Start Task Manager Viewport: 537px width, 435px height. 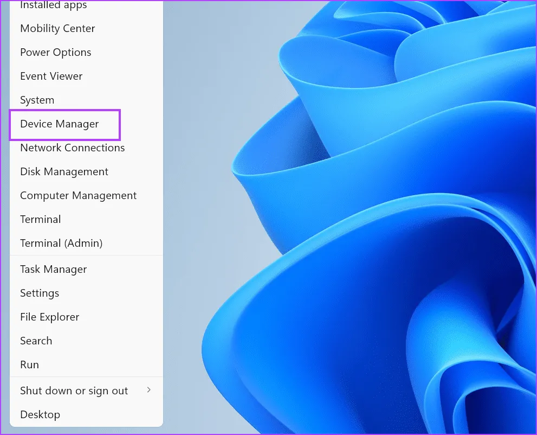pos(53,270)
